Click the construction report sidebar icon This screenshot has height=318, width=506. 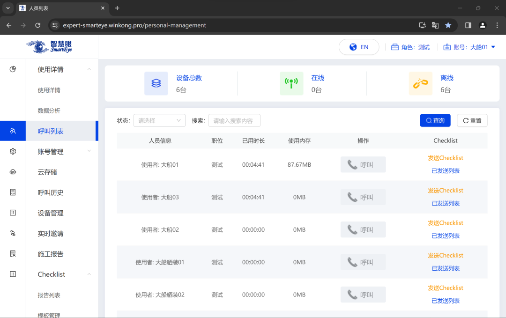[13, 253]
